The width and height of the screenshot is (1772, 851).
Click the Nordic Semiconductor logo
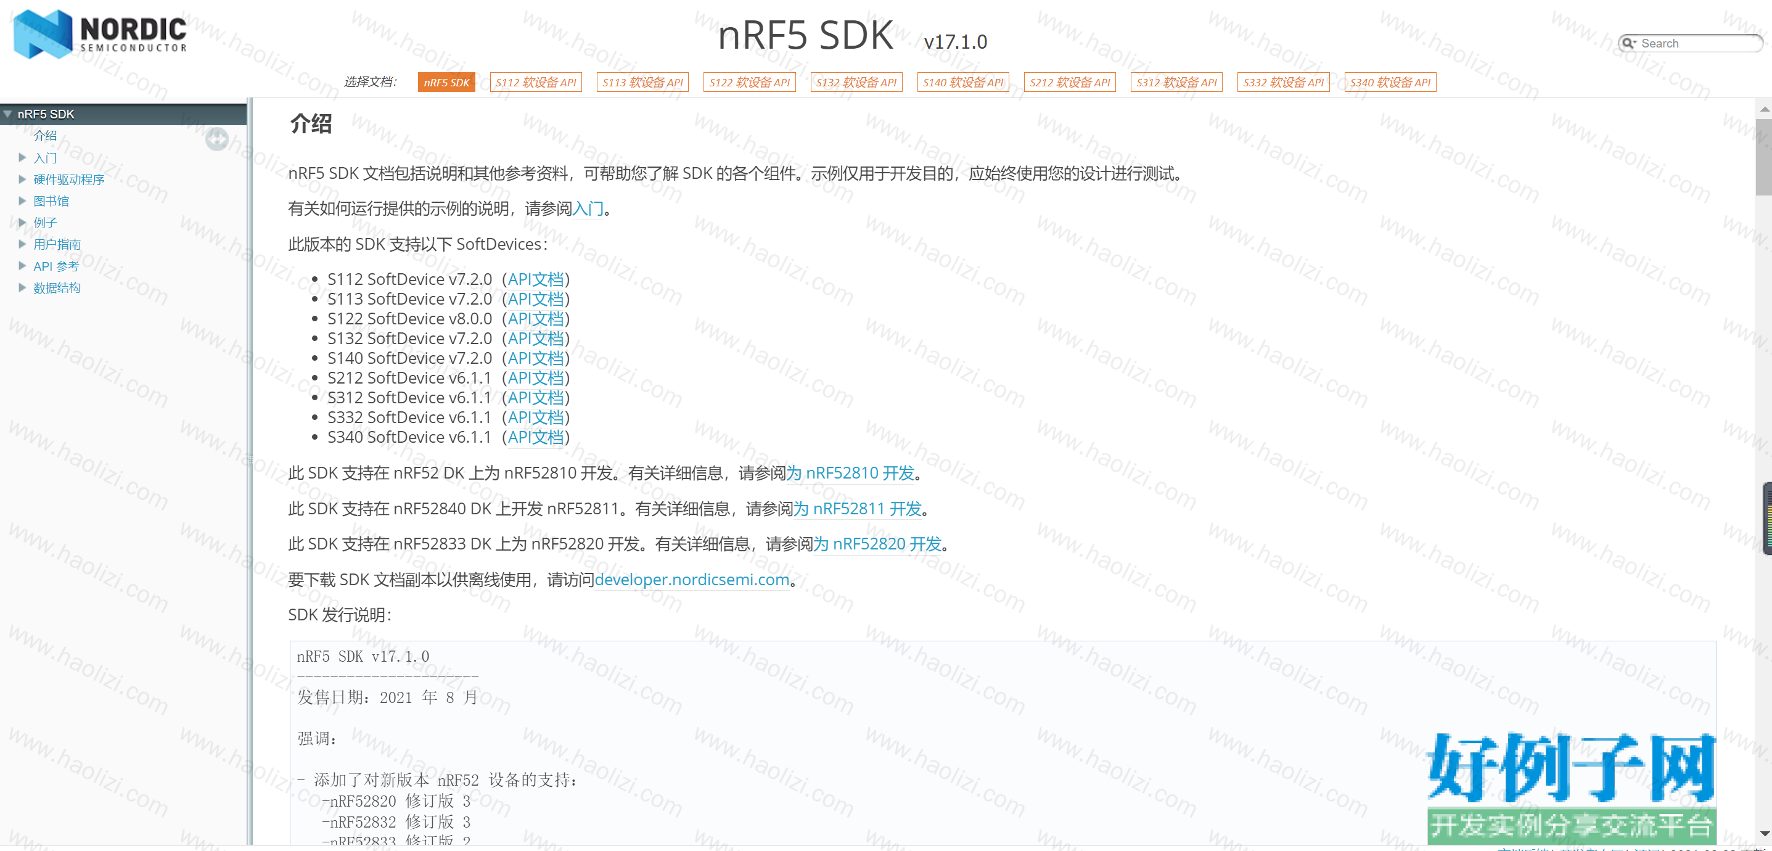[100, 34]
